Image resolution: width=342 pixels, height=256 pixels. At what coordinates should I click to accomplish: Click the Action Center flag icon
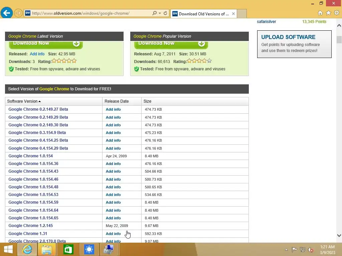pos(294,249)
